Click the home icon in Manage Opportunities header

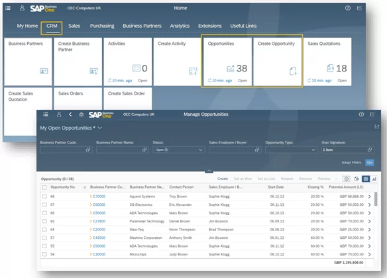click(x=82, y=115)
